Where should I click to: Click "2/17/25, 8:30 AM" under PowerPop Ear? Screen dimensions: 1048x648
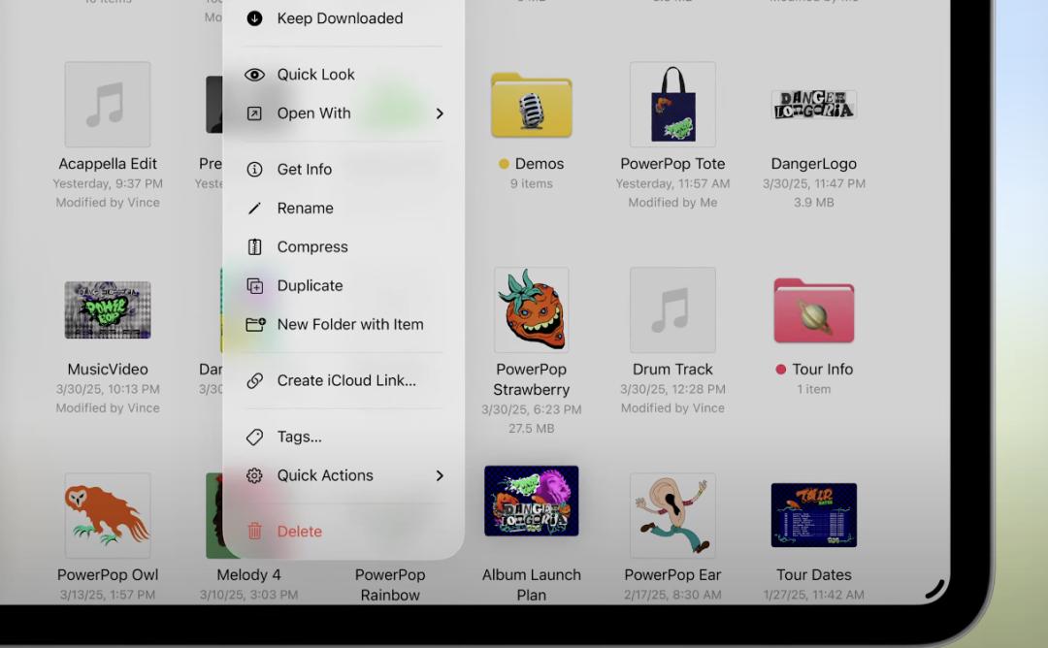coord(672,595)
